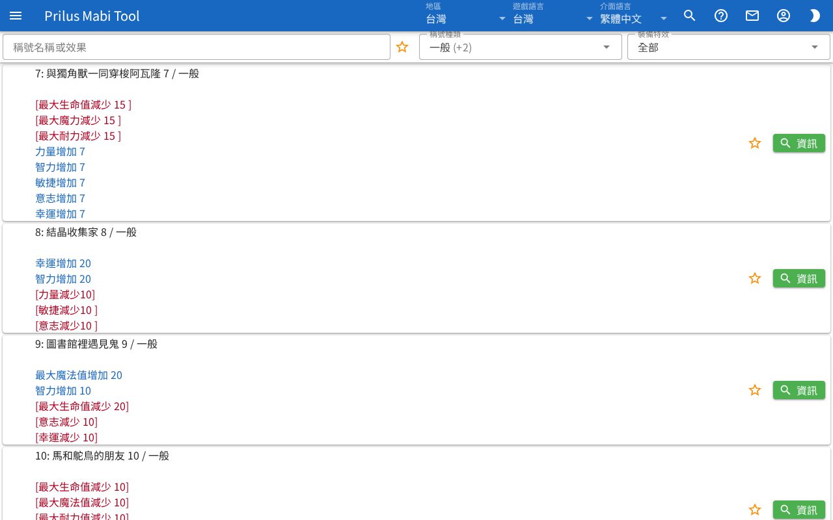Screen dimensions: 833x520
Task: Click the [幸運減少 10] effect text
Action: (x=66, y=437)
